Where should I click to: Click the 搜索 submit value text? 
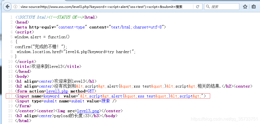pyautogui.click(x=105, y=101)
